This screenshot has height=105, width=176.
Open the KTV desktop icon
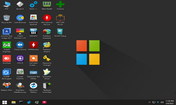pyautogui.click(x=7, y=5)
